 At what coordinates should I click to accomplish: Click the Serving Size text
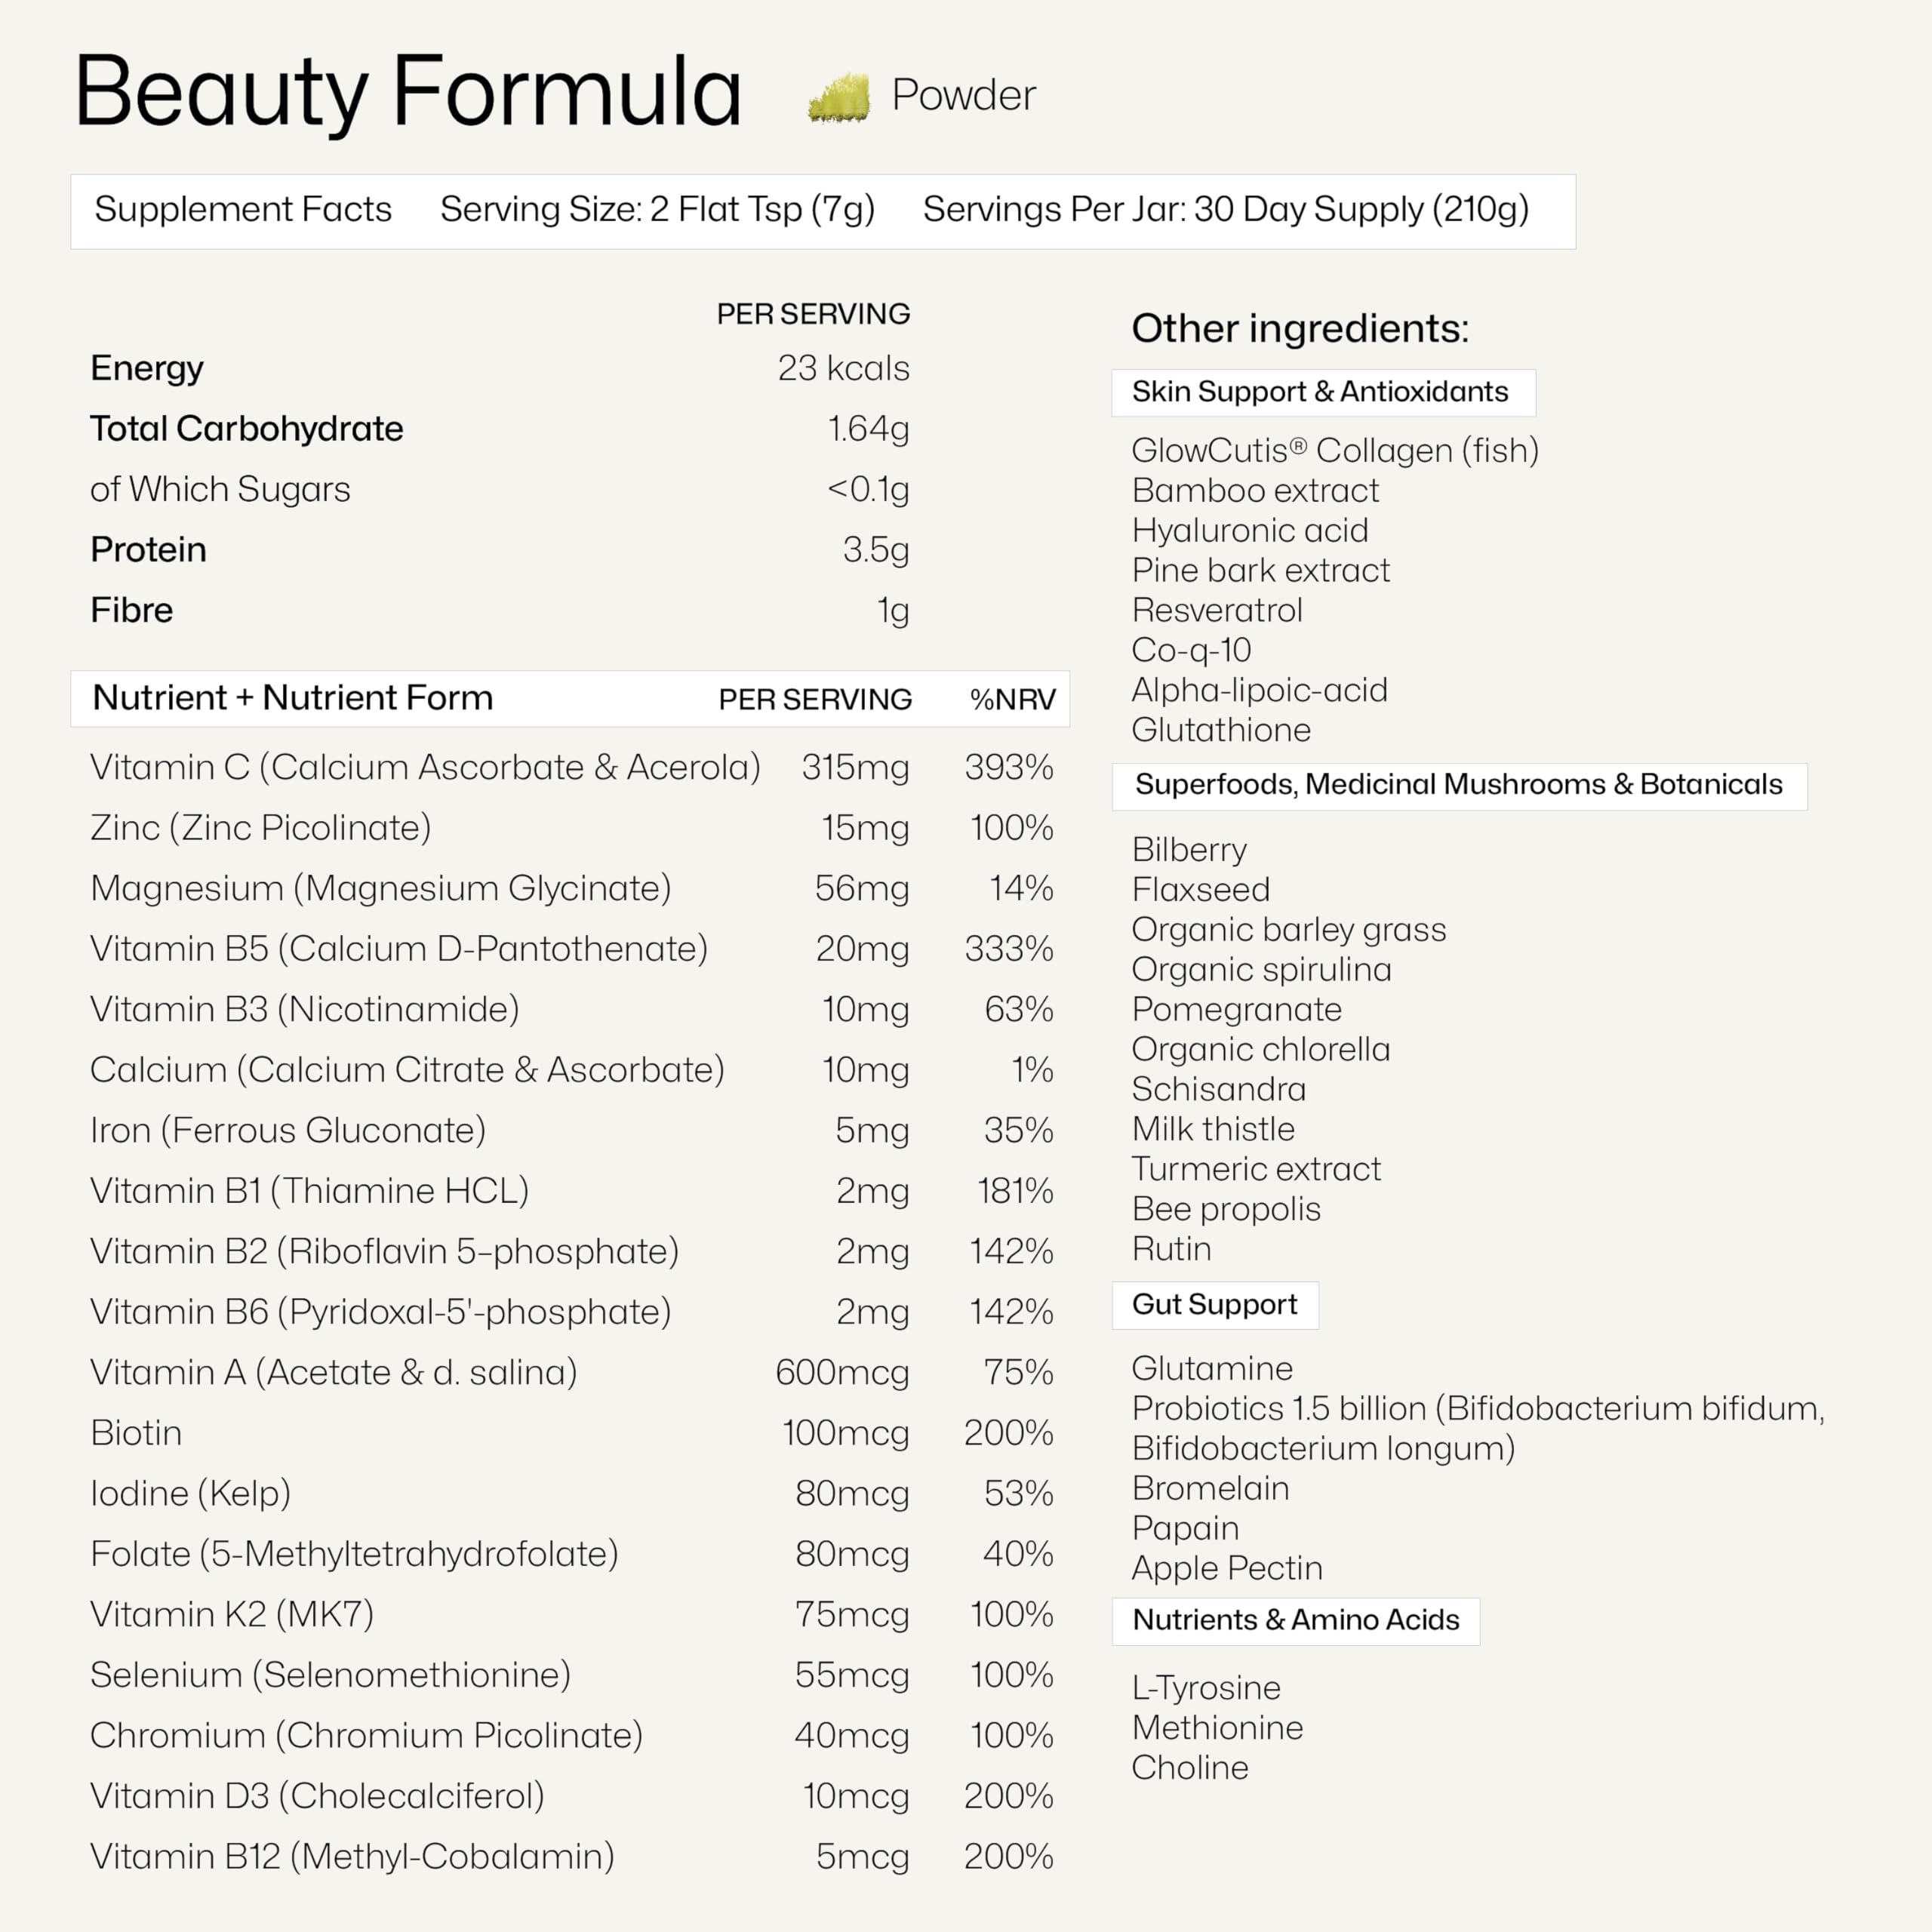point(657,209)
